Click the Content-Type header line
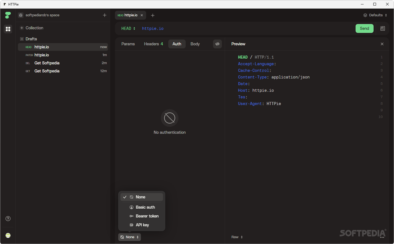The image size is (394, 244). coord(274,77)
